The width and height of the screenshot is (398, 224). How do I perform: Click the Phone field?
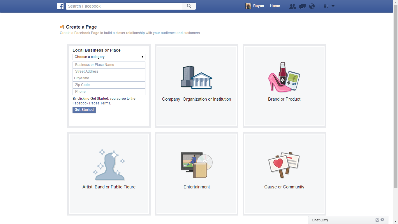coord(109,92)
